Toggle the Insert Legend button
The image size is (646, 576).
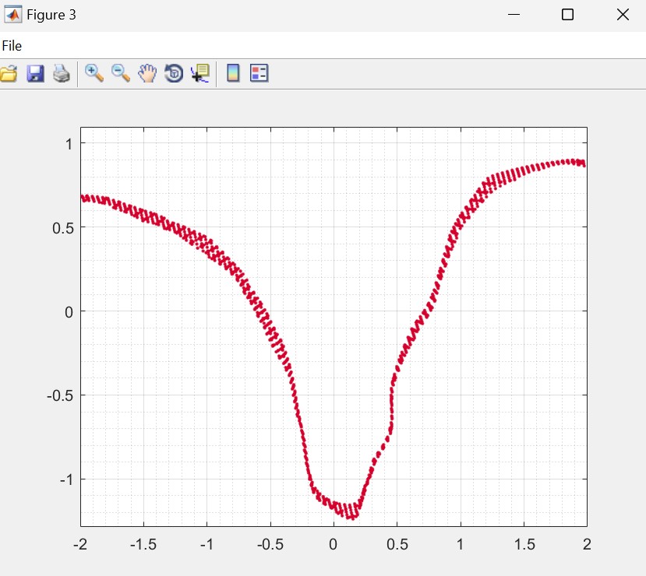[259, 74]
